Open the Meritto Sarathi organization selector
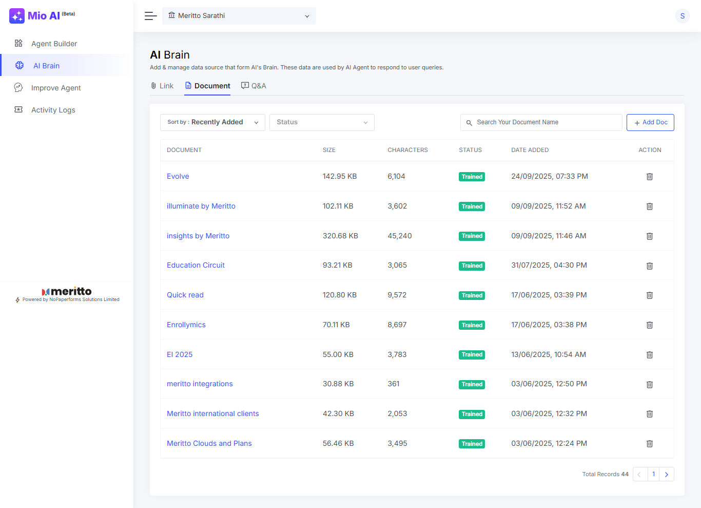Screen dimensions: 701x508 click(x=239, y=16)
